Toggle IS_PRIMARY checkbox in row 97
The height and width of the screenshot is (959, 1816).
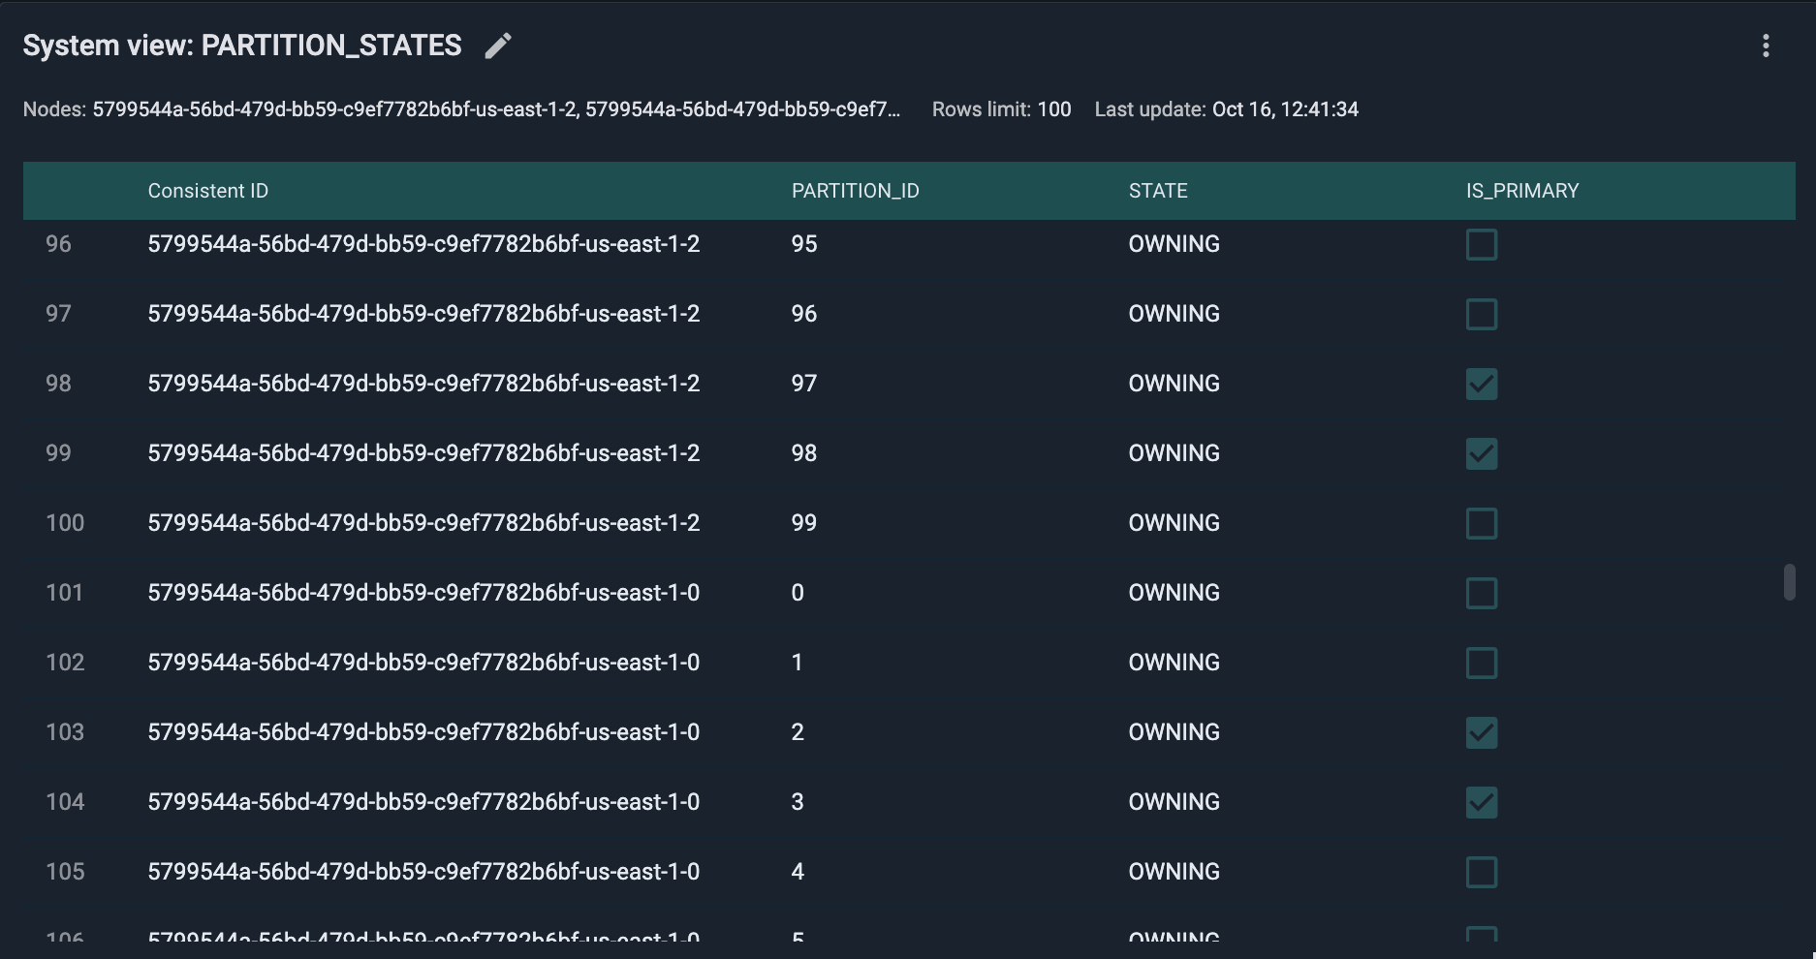[x=1481, y=314]
